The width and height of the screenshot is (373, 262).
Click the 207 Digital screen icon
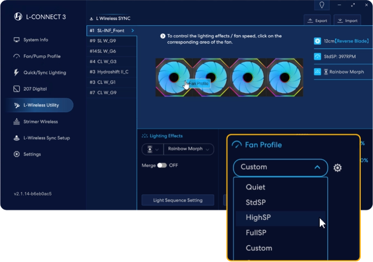click(16, 89)
